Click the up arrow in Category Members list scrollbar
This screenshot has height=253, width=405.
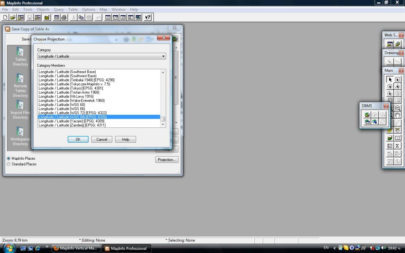(x=163, y=72)
